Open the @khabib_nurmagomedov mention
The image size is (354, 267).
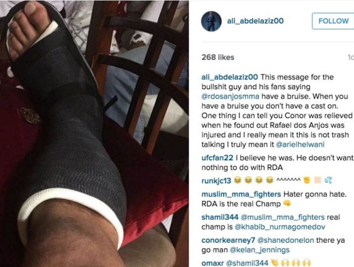point(280,227)
